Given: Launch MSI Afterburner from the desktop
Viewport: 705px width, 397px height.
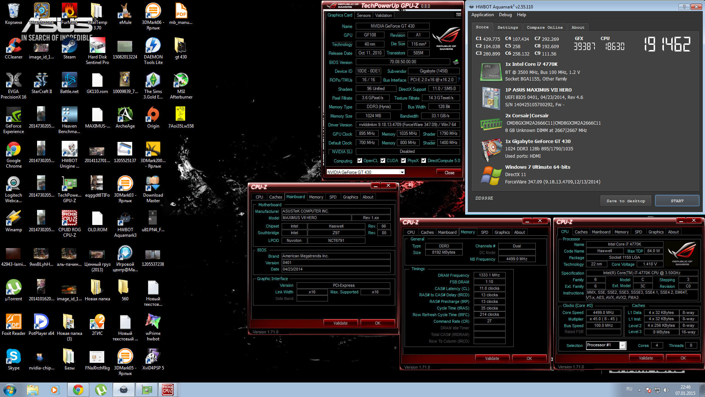Looking at the screenshot, I should click(181, 86).
